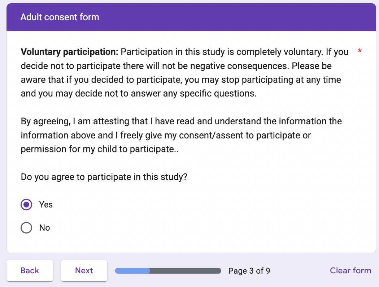Click the 'Yes' answer label text
The width and height of the screenshot is (379, 287).
click(x=46, y=205)
